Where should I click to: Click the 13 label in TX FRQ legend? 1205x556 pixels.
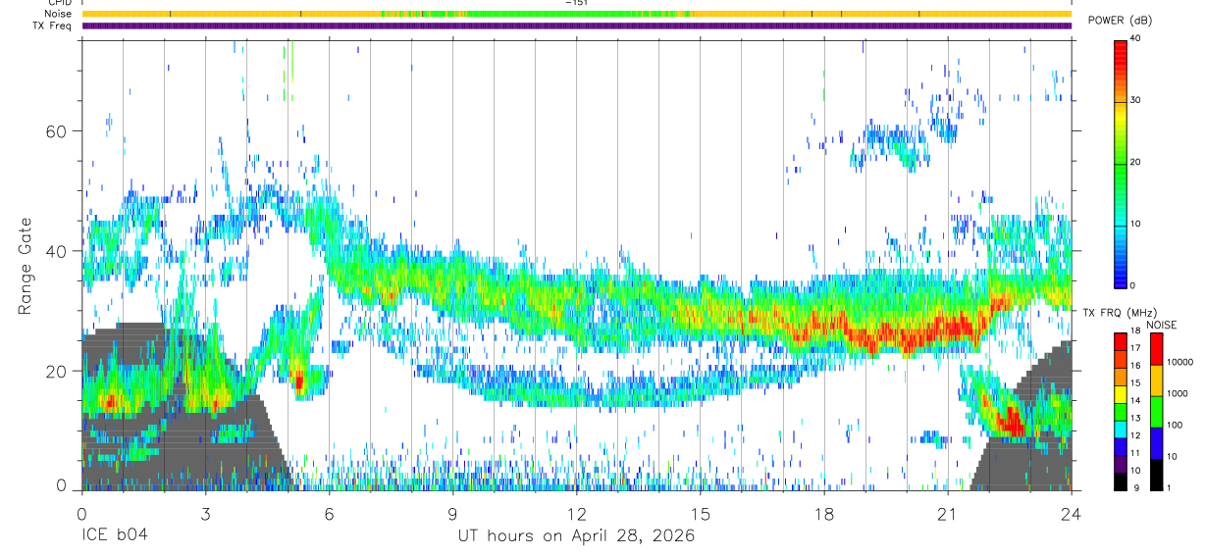1135,419
